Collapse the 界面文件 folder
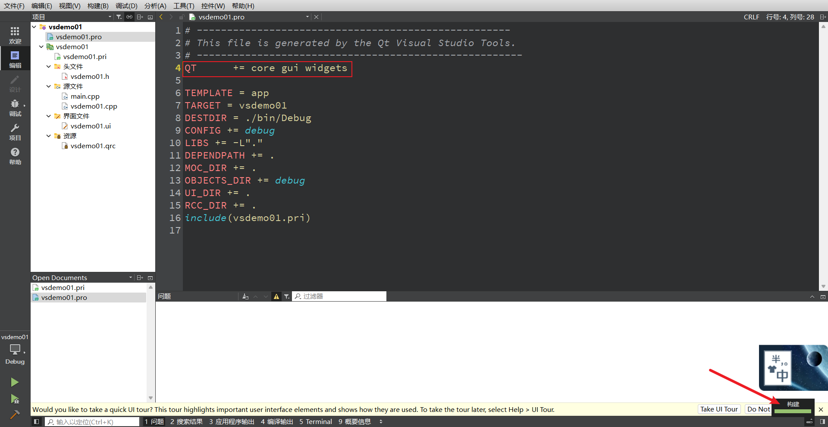Viewport: 828px width, 427px height. click(x=49, y=116)
